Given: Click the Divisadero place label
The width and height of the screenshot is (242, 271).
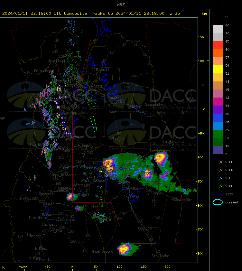Looking at the screenshot, I should (84, 145).
